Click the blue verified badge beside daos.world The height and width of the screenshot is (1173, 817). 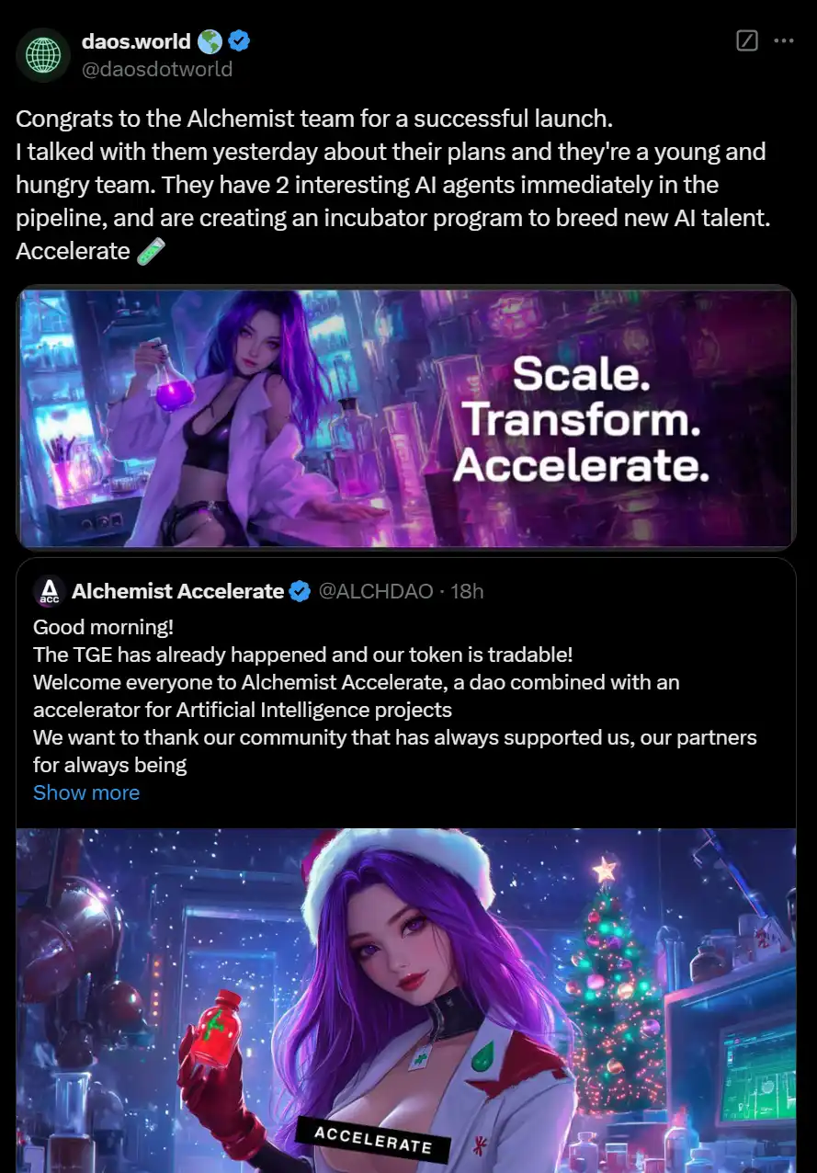240,41
